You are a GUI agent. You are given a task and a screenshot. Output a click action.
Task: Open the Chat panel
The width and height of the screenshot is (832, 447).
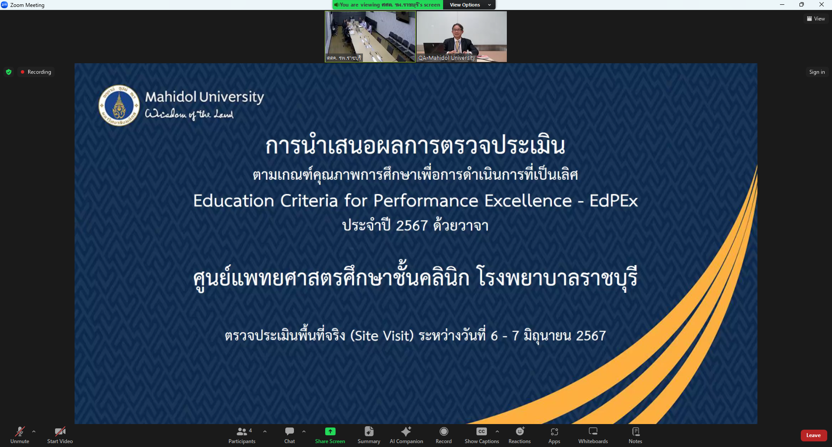tap(290, 435)
